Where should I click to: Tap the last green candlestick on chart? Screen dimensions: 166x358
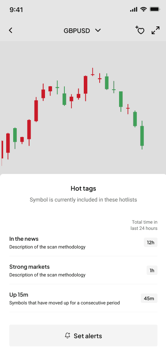point(142,135)
